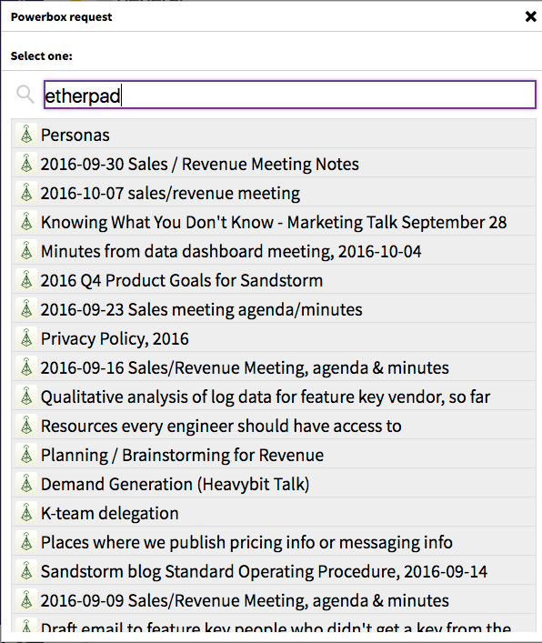Select Qualitative analysis of log data entry

(x=274, y=397)
